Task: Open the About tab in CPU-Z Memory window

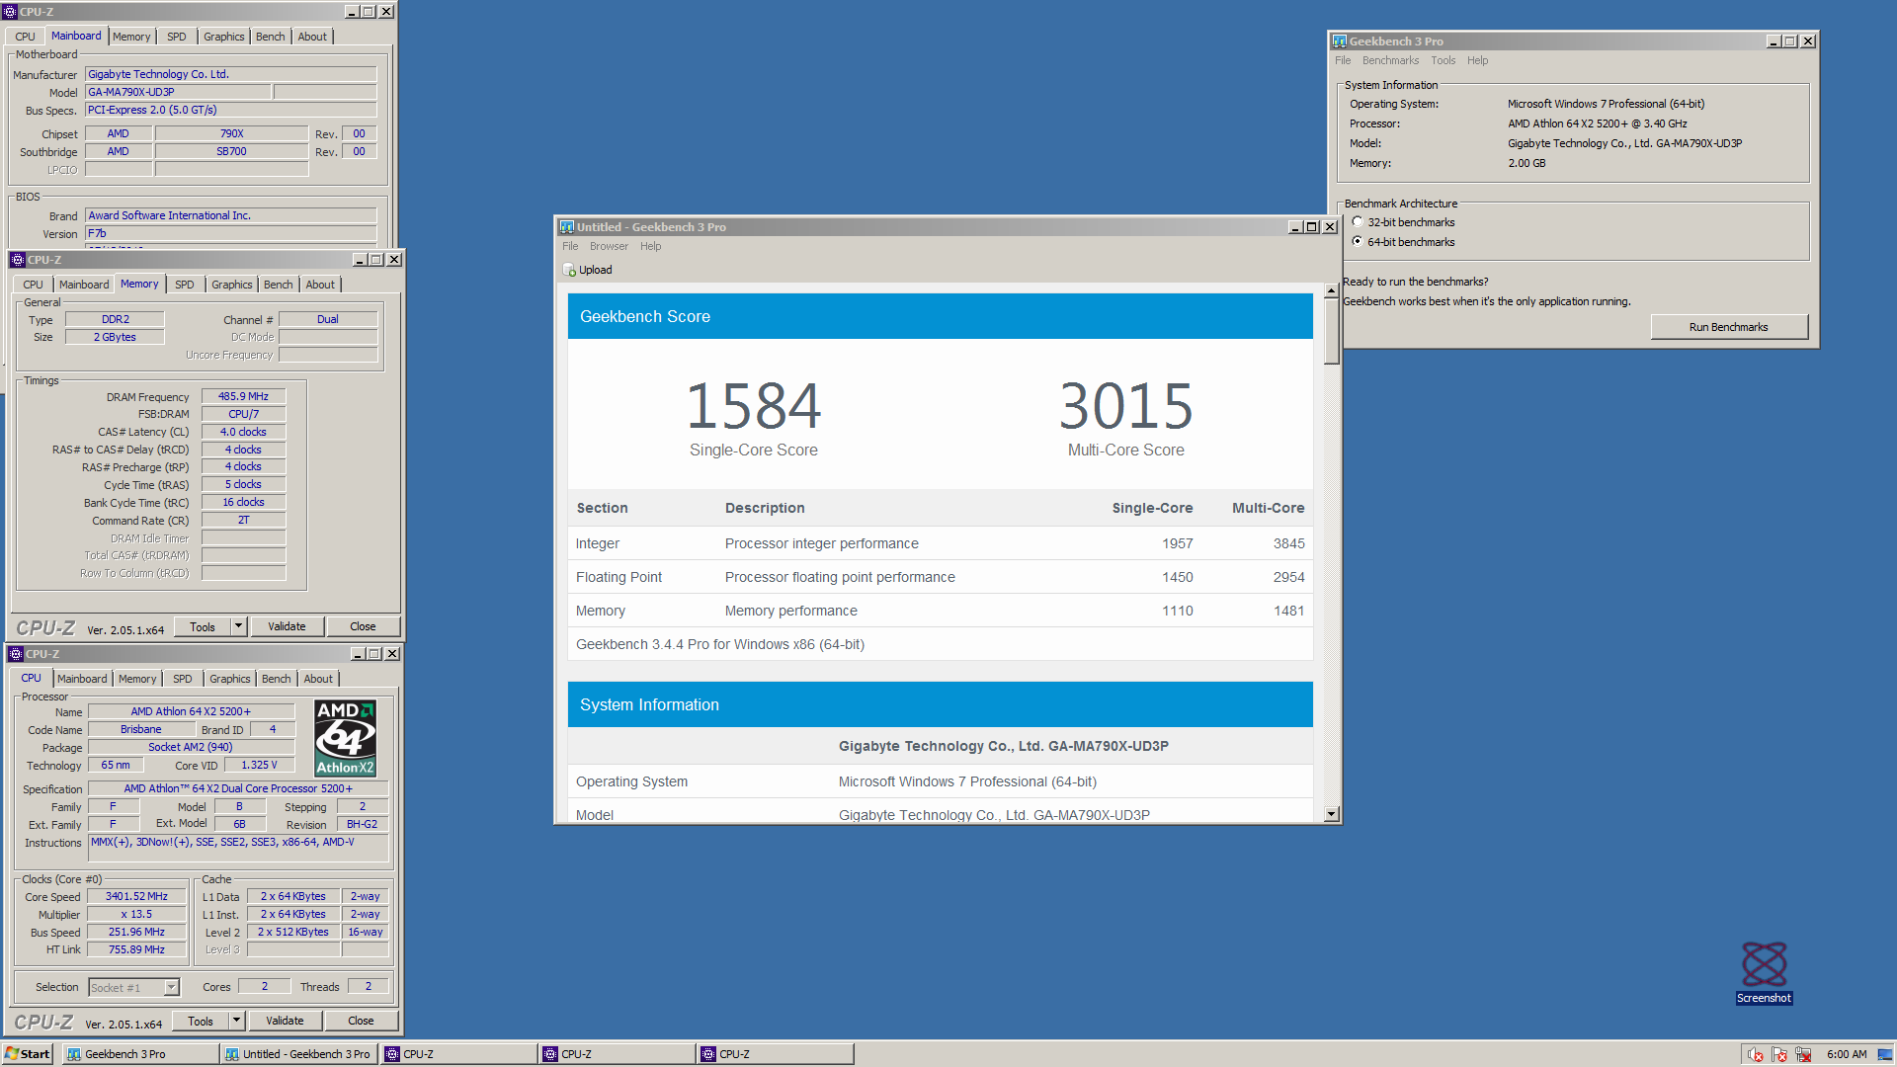Action: click(x=320, y=285)
